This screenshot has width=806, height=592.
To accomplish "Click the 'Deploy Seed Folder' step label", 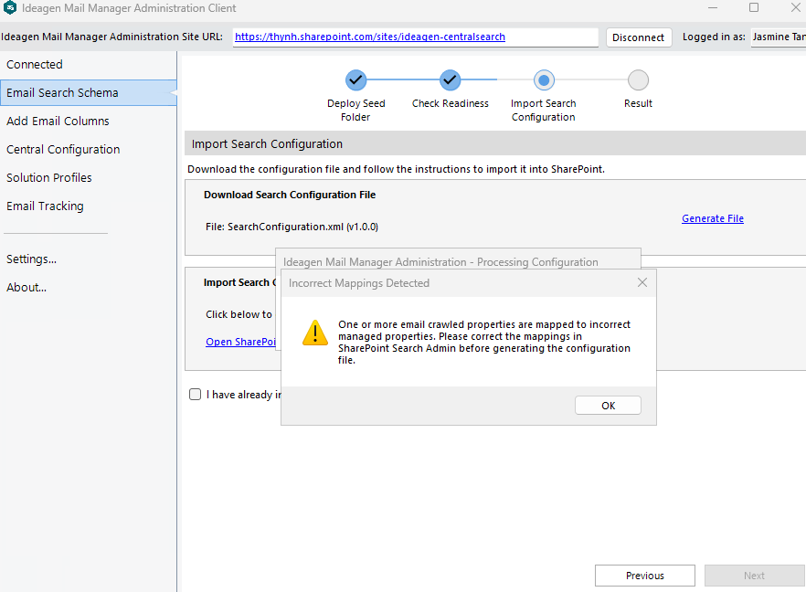I will [x=355, y=110].
